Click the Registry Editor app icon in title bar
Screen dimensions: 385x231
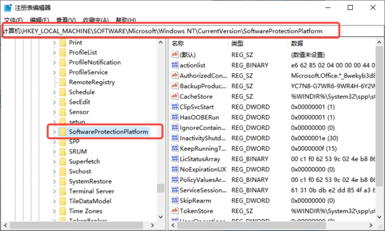pyautogui.click(x=8, y=7)
